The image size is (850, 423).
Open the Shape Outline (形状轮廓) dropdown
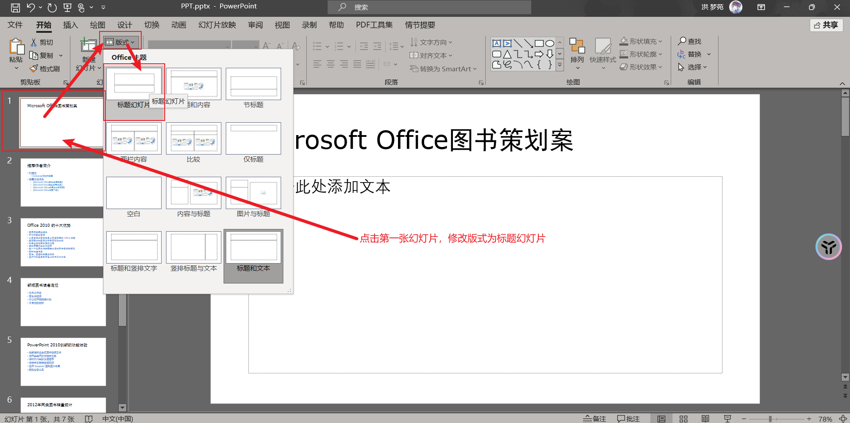641,54
